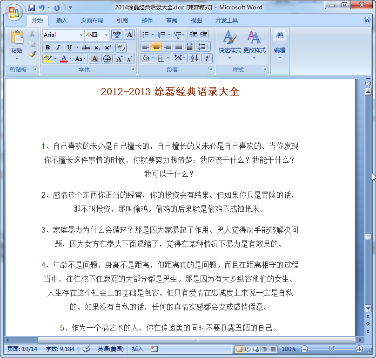Toggle italic formatting
Viewport: 376px width, 358px height.
click(x=58, y=48)
